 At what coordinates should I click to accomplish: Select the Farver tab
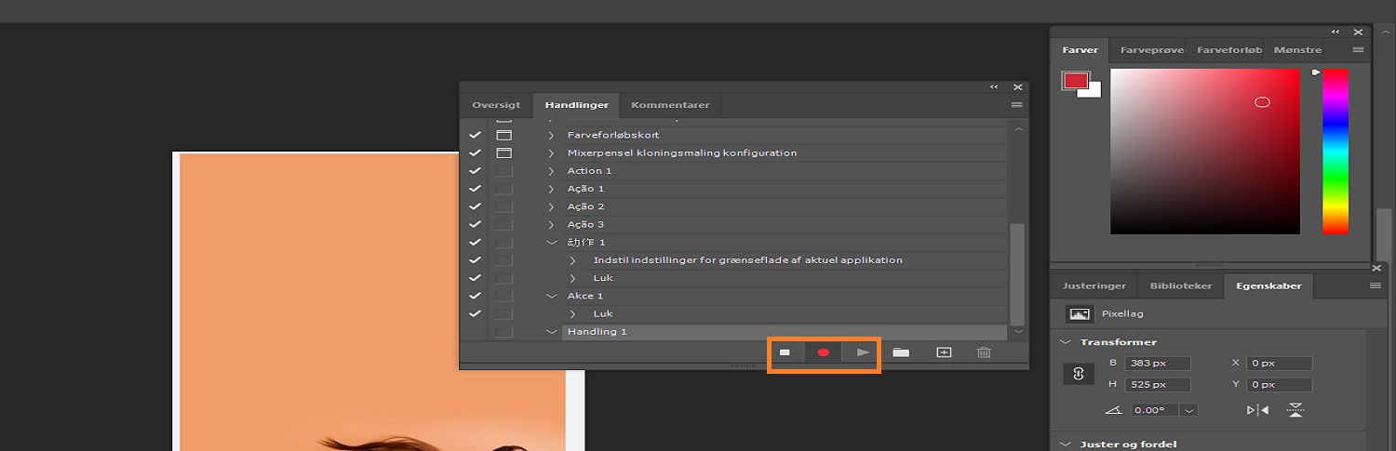point(1081,50)
